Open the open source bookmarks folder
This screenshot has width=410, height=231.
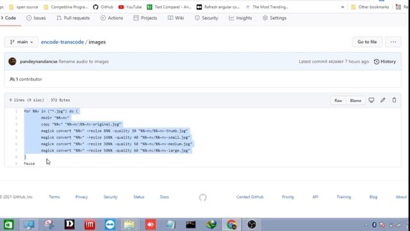coord(24,7)
